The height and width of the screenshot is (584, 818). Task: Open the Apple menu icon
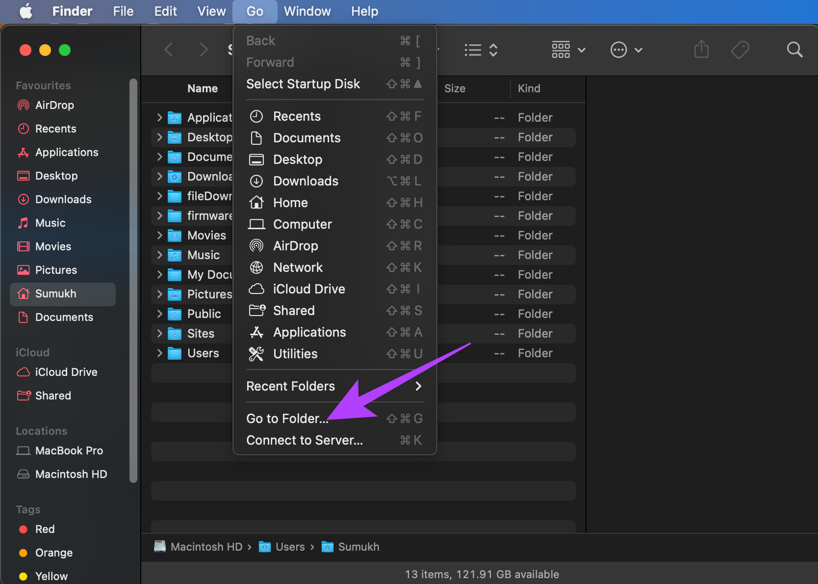click(26, 11)
